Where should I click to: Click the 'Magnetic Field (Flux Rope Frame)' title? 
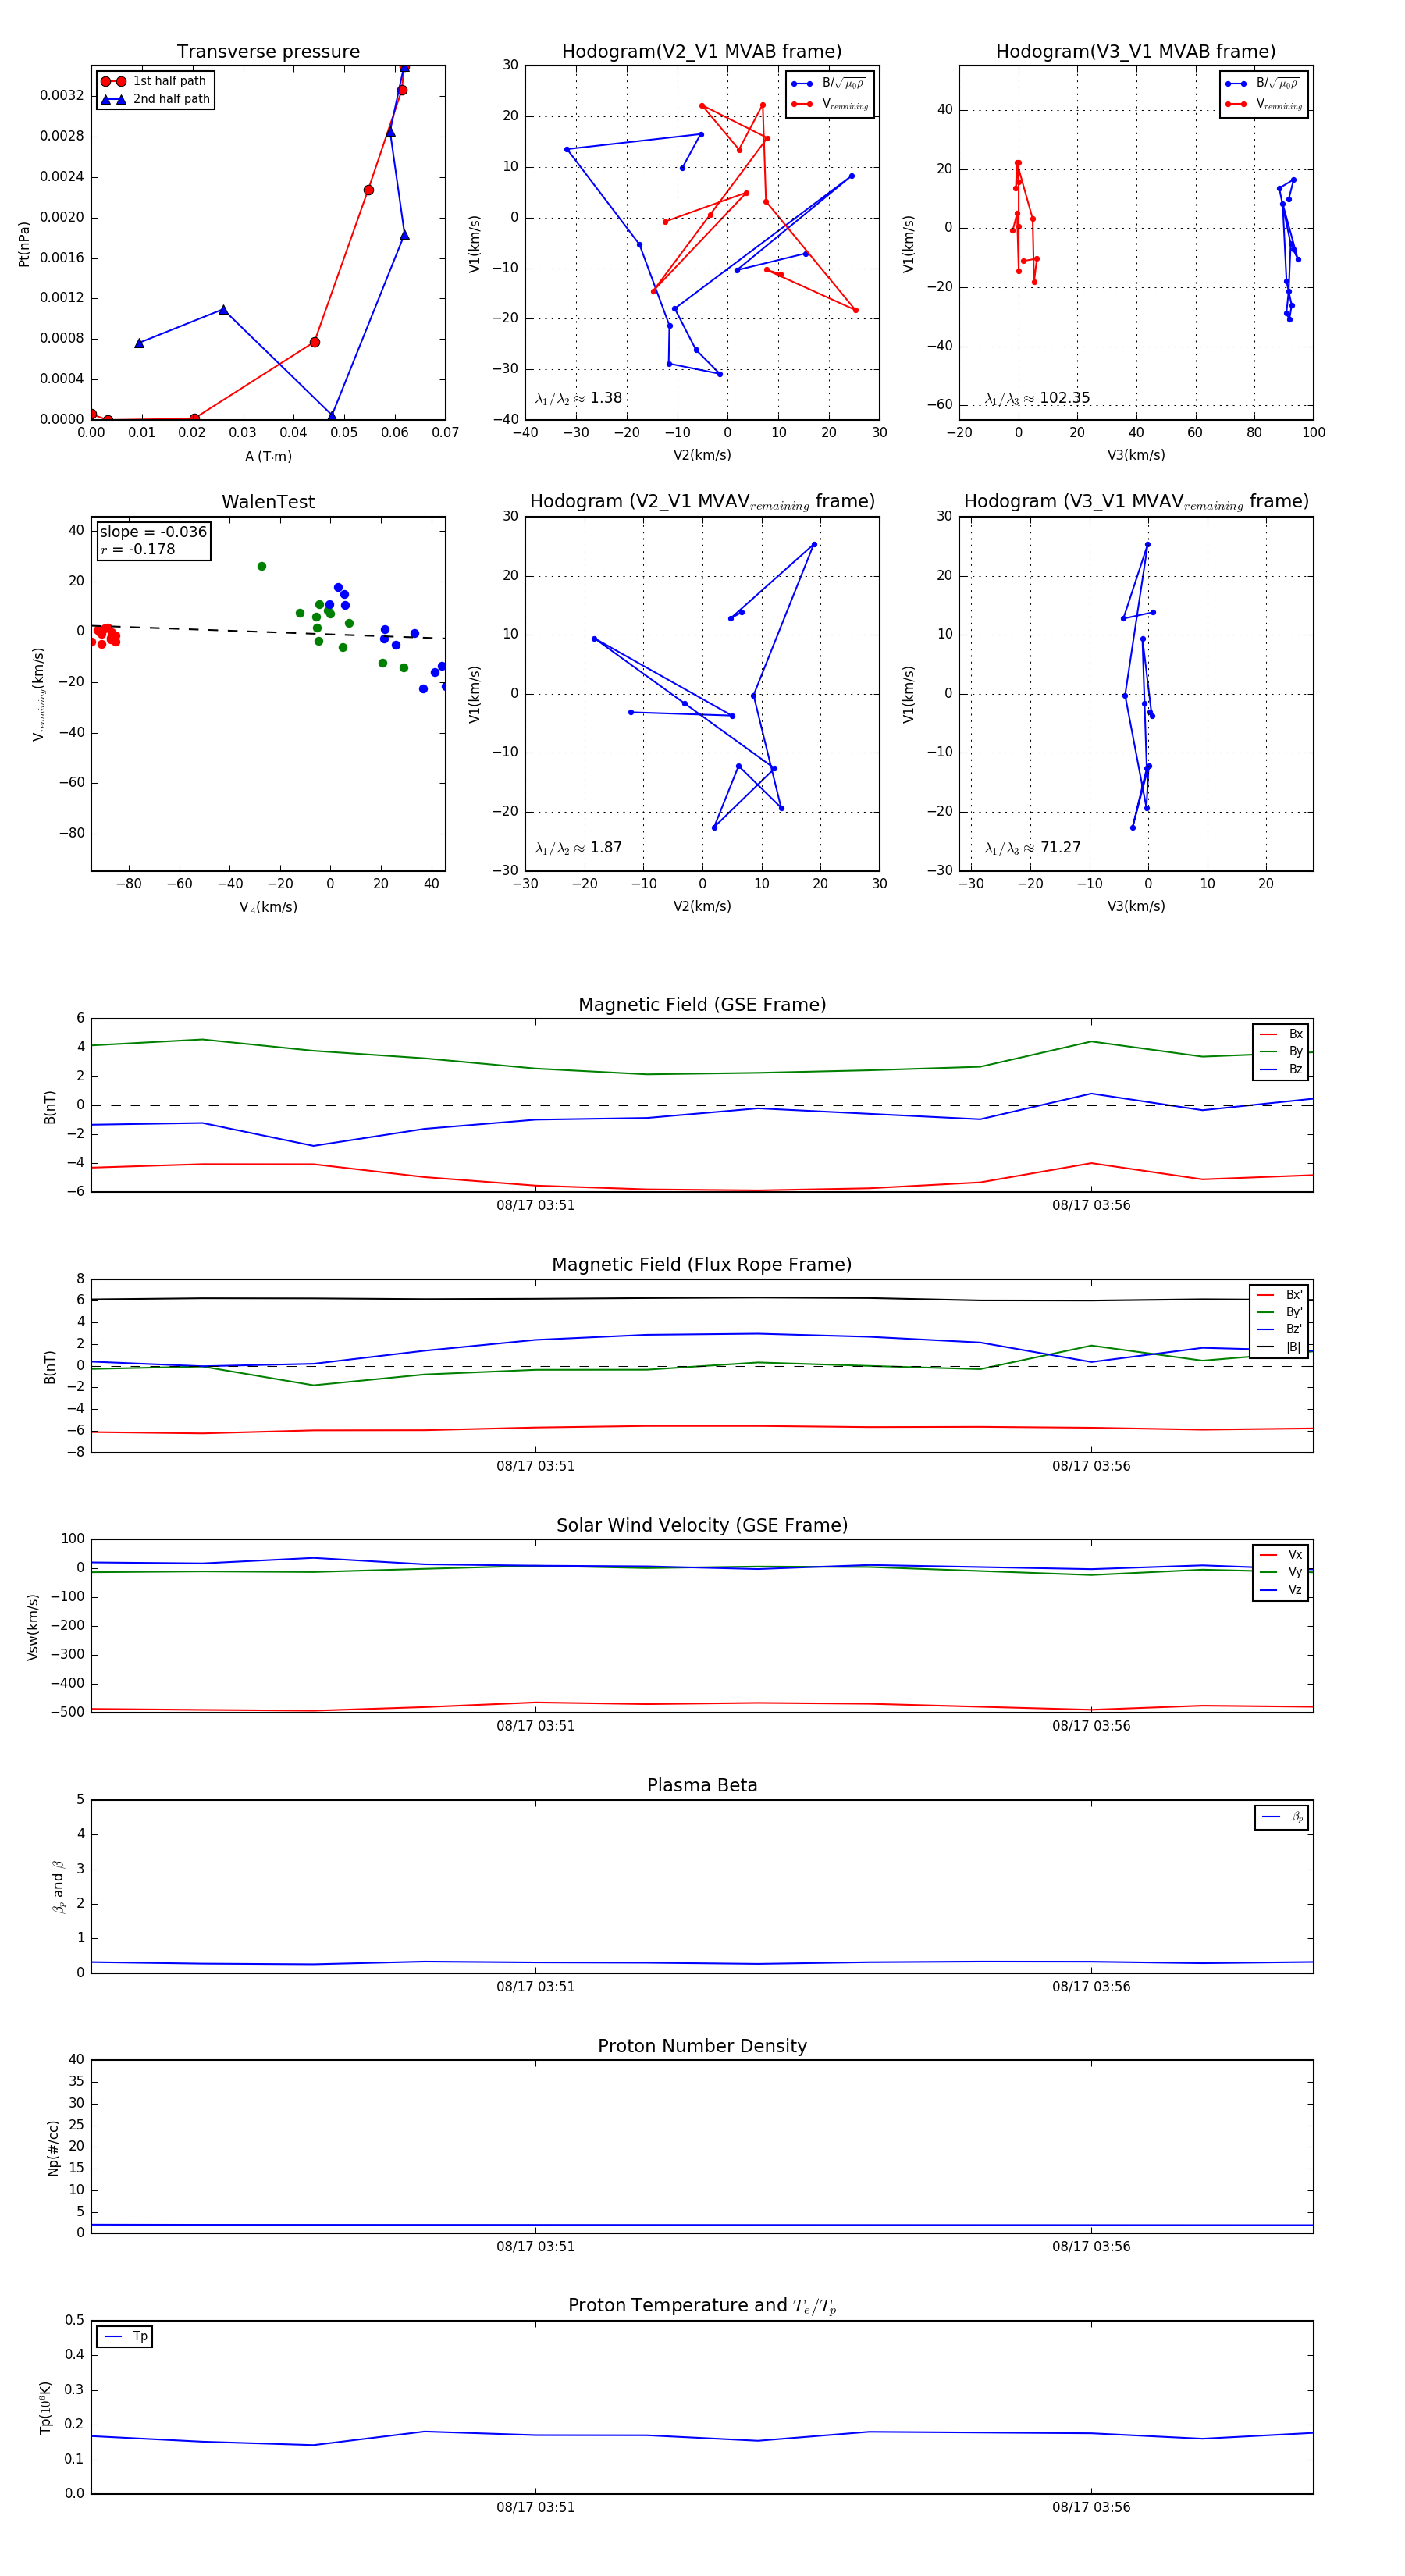coord(702,1265)
